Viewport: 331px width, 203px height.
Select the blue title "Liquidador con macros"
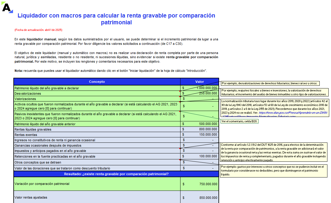[116, 19]
